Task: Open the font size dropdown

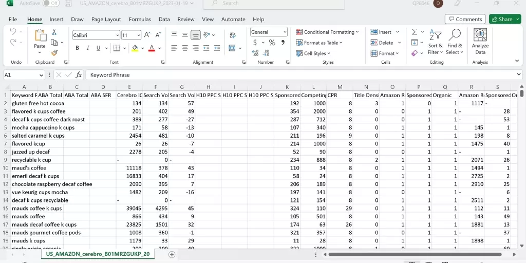Action: (139, 35)
